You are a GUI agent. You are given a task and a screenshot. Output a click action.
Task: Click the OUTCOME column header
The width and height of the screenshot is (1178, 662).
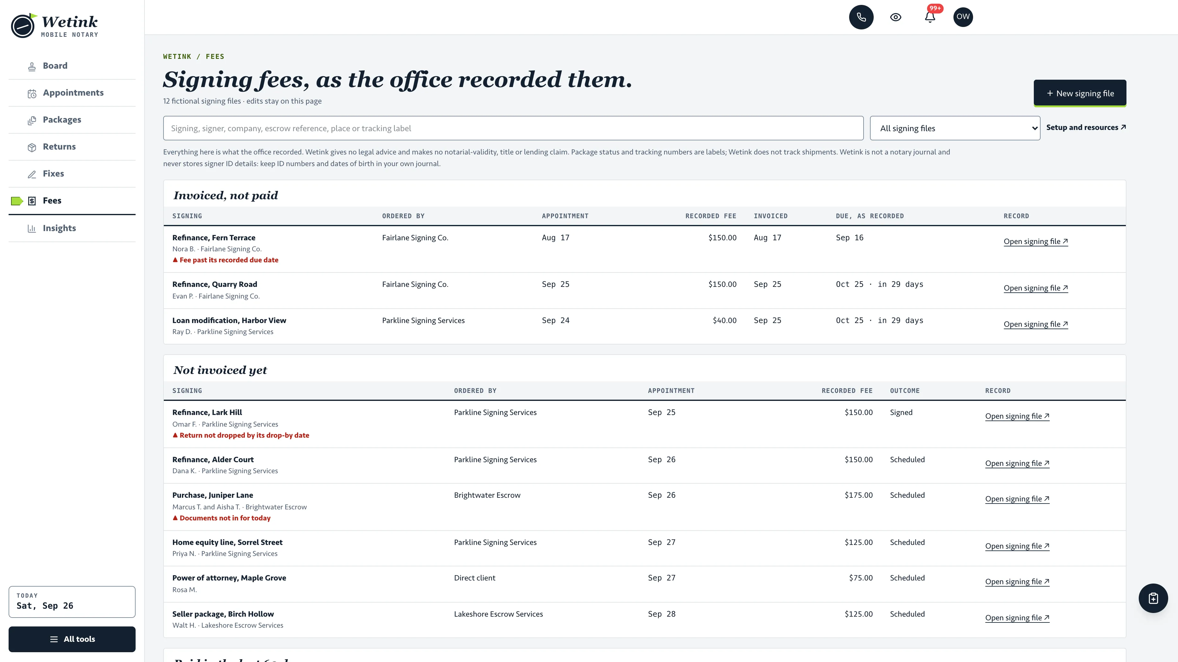(905, 391)
